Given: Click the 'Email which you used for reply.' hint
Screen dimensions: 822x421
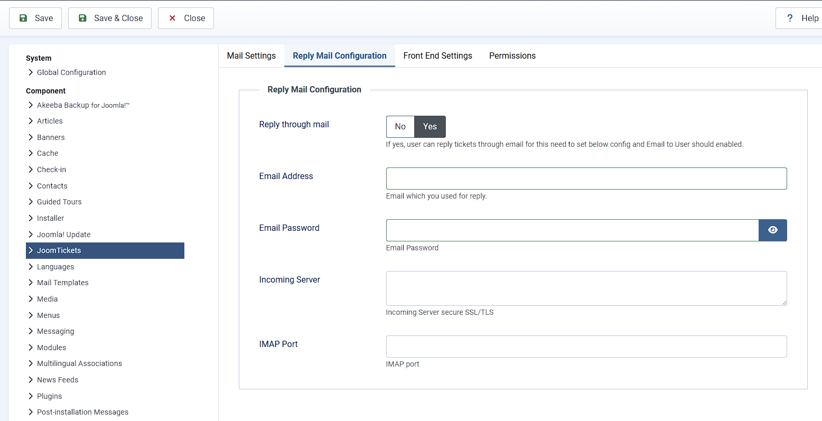Looking at the screenshot, I should (436, 196).
